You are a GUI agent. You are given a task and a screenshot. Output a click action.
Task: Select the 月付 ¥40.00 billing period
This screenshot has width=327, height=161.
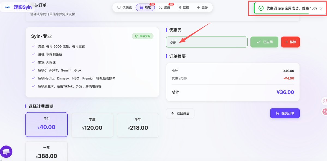point(47,124)
